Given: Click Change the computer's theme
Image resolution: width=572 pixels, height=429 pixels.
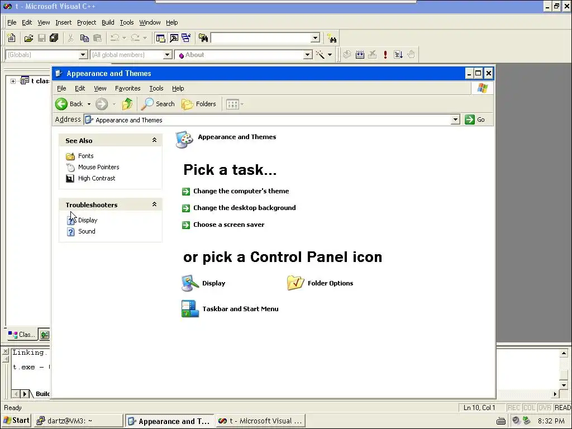Looking at the screenshot, I should [x=241, y=191].
